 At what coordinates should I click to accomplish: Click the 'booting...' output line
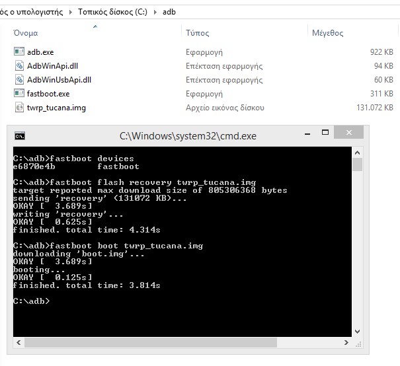pyautogui.click(x=39, y=270)
